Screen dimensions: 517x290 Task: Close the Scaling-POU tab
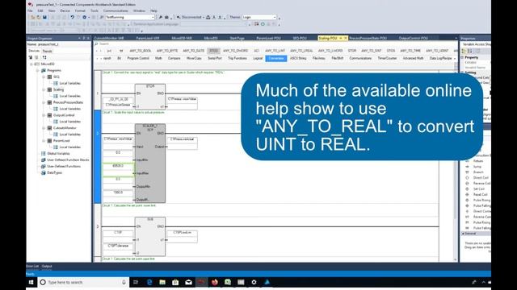tap(346, 38)
